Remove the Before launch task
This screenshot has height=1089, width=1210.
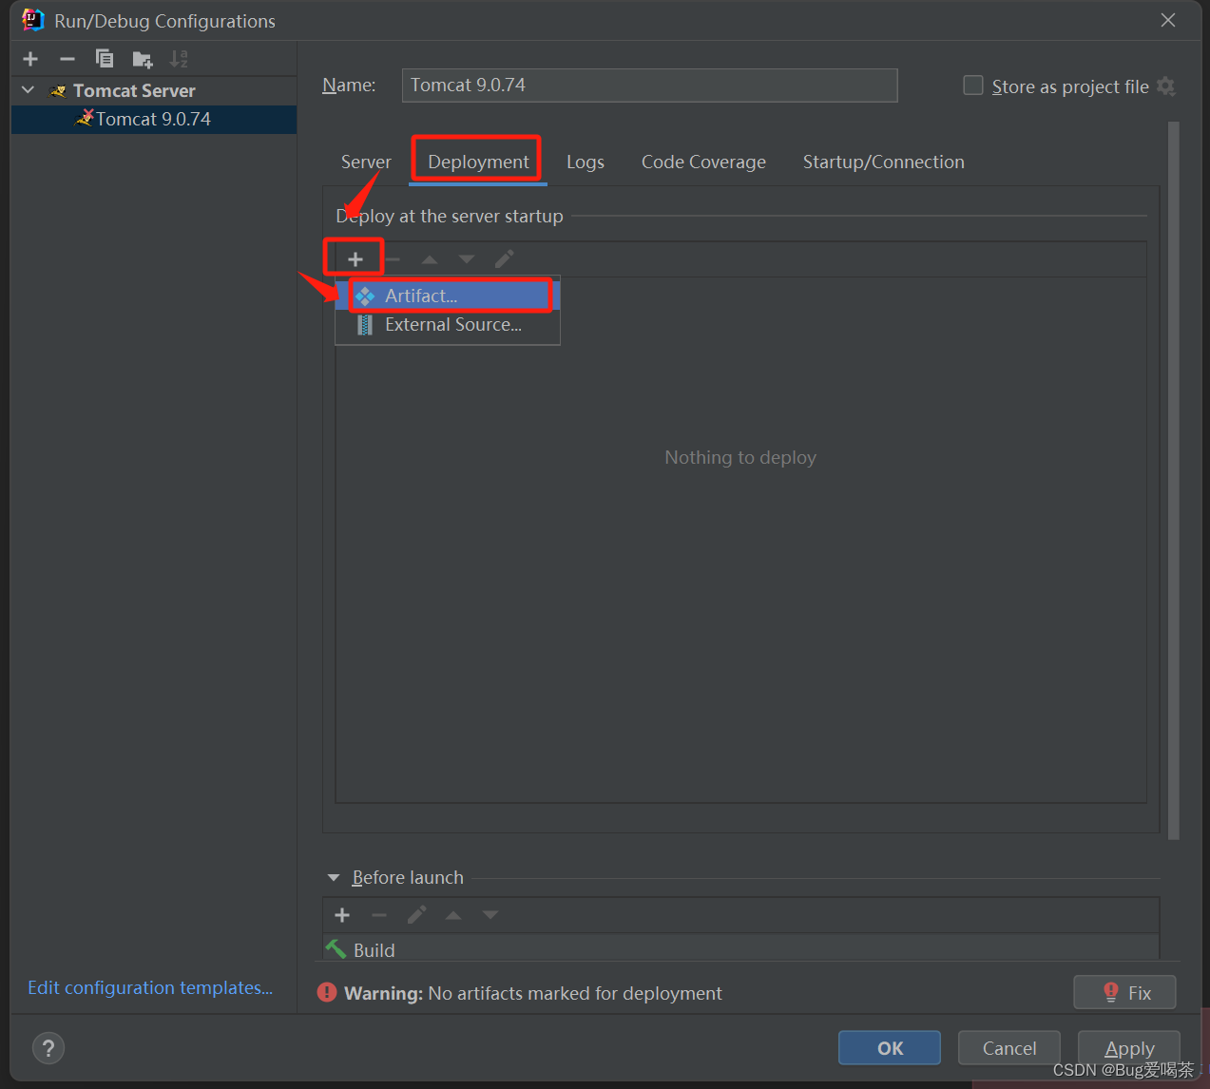(379, 915)
